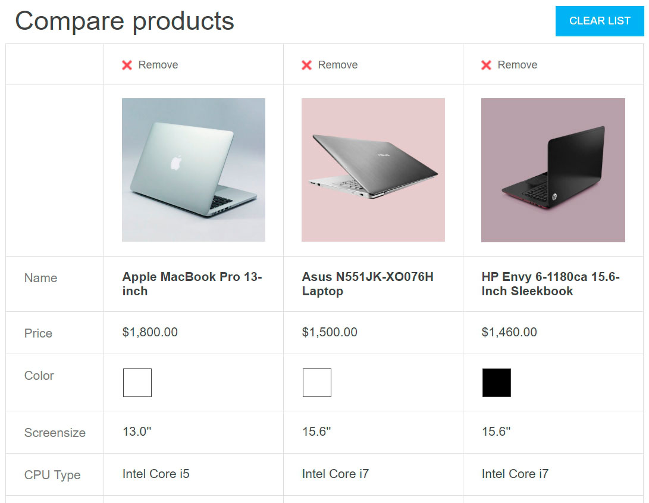Screen dimensions: 649x503
Task: Click the $1,460.00 price of HP Envy
Action: (509, 332)
